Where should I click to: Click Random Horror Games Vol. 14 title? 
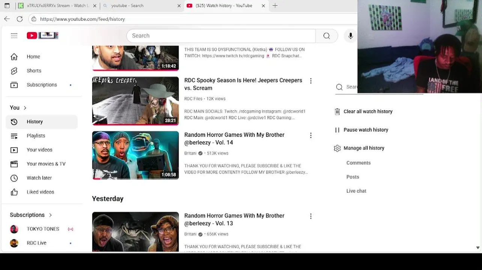(234, 138)
